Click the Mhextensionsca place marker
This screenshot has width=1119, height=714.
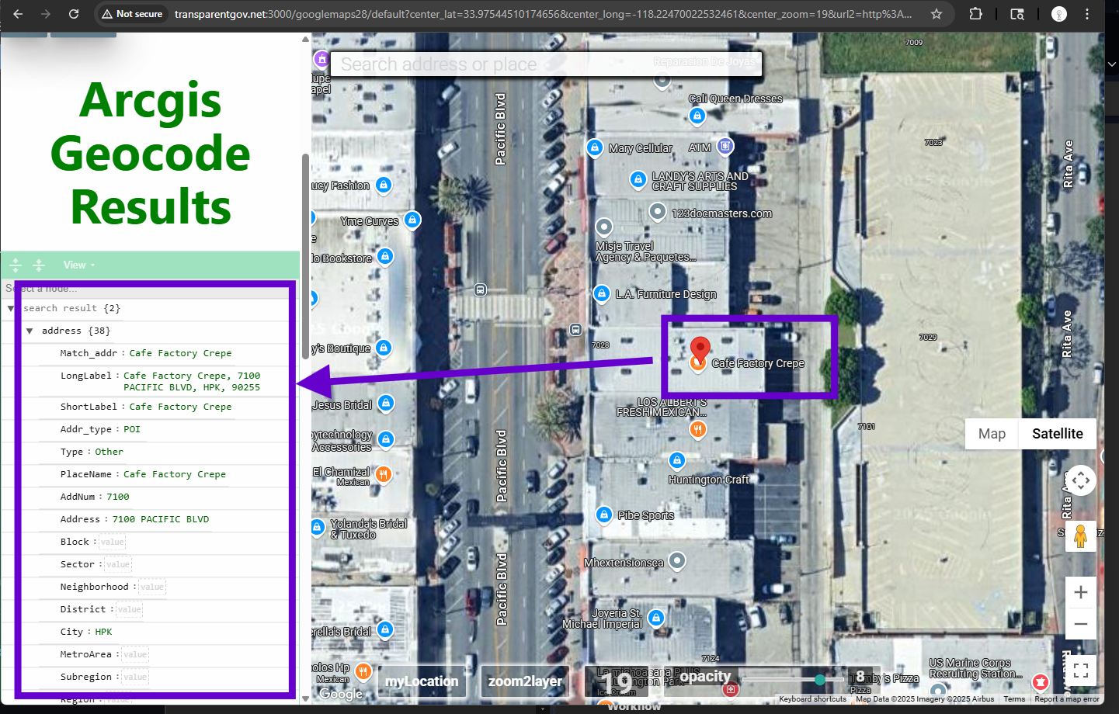click(x=677, y=560)
